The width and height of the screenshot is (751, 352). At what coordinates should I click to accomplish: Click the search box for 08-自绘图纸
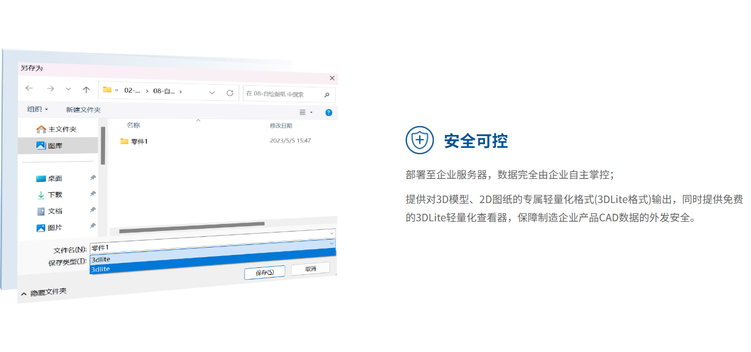point(290,94)
